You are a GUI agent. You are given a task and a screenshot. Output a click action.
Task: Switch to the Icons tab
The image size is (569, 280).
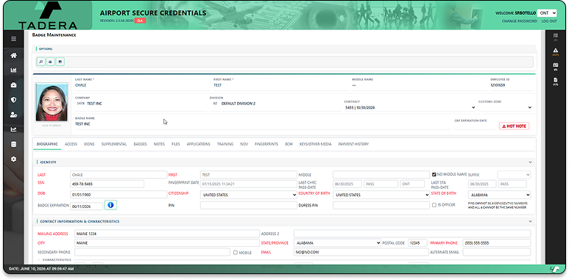click(x=89, y=144)
